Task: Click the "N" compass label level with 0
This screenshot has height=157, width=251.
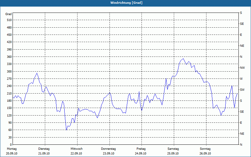Action: tap(241, 145)
